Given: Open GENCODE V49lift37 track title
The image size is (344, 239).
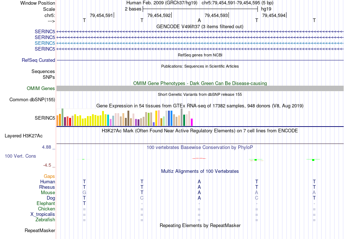Looking at the screenshot, I should [200, 26].
